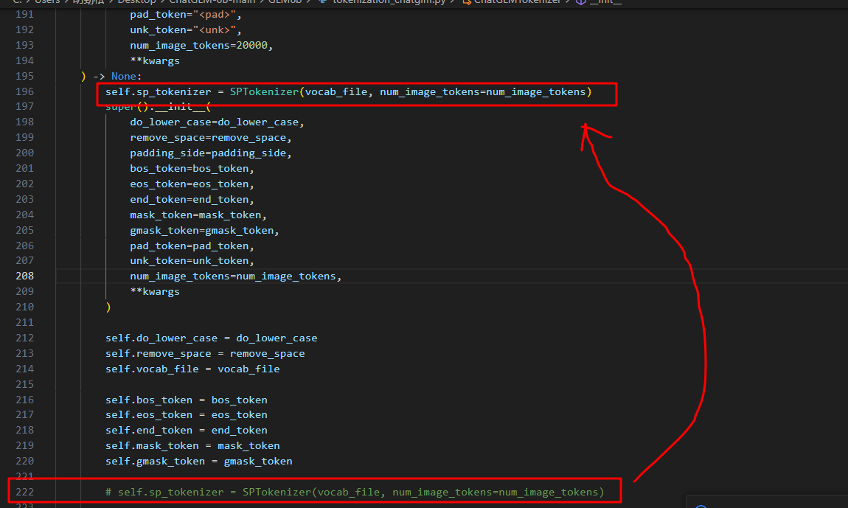Click the commented # self.sp_tokenizer on line 222
The width and height of the screenshot is (848, 508).
coord(164,492)
